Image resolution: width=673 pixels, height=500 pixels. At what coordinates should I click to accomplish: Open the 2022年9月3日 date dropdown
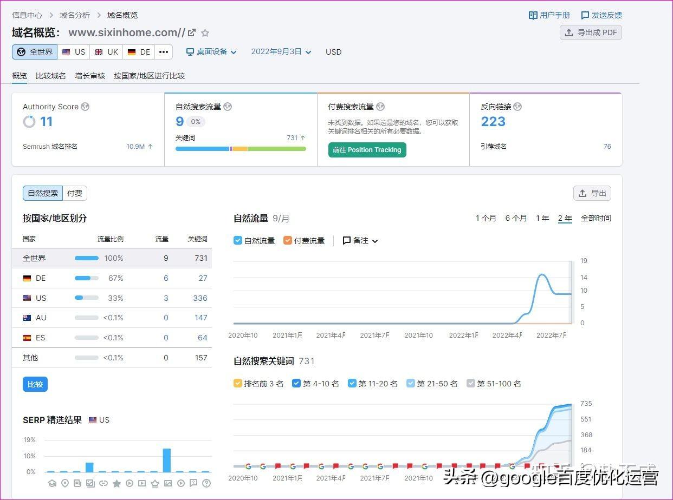(281, 52)
